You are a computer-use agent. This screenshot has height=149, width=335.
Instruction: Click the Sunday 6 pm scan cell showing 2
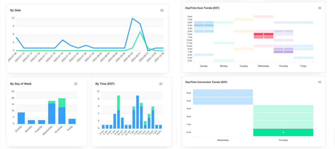pyautogui.click(x=204, y=23)
